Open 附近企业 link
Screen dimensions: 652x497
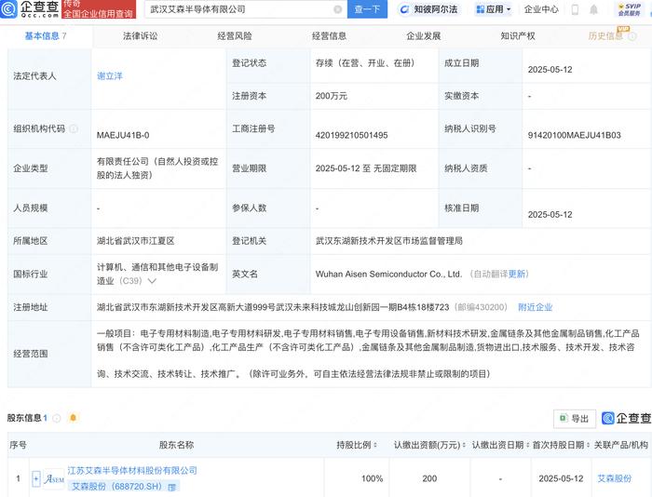pyautogui.click(x=536, y=307)
